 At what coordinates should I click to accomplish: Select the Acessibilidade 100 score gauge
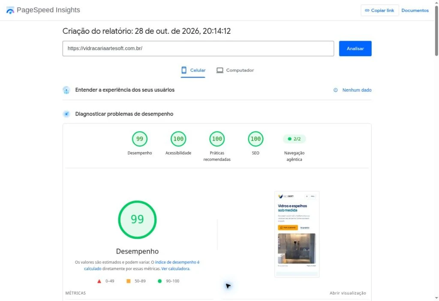178,139
